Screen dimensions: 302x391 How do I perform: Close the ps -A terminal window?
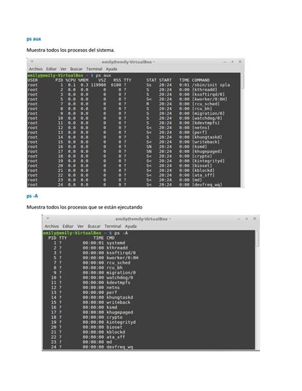pos(254,219)
